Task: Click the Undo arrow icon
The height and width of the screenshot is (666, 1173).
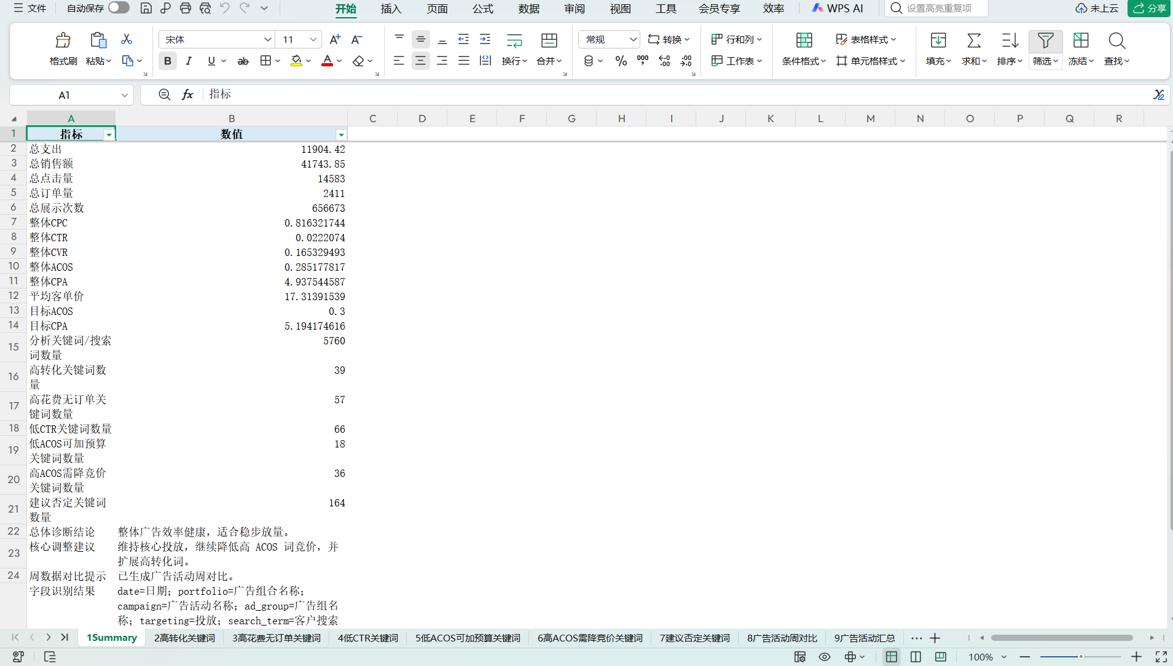Action: click(225, 8)
